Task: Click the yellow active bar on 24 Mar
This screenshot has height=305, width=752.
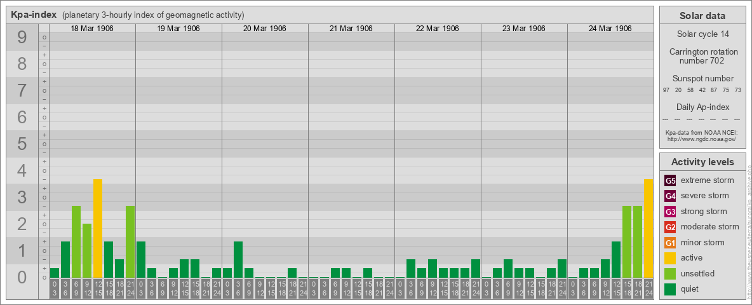Action: tap(648, 228)
